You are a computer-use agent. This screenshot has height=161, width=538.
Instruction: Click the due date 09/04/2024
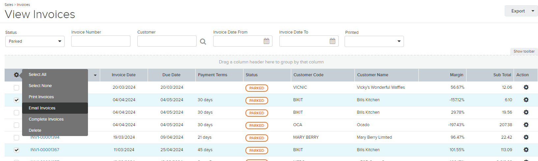172,137
